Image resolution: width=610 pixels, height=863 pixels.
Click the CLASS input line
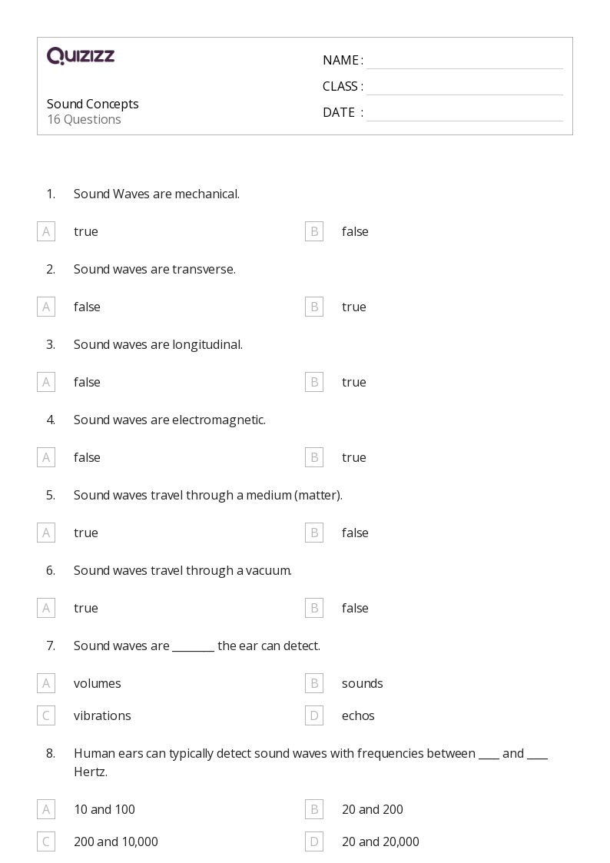point(464,88)
